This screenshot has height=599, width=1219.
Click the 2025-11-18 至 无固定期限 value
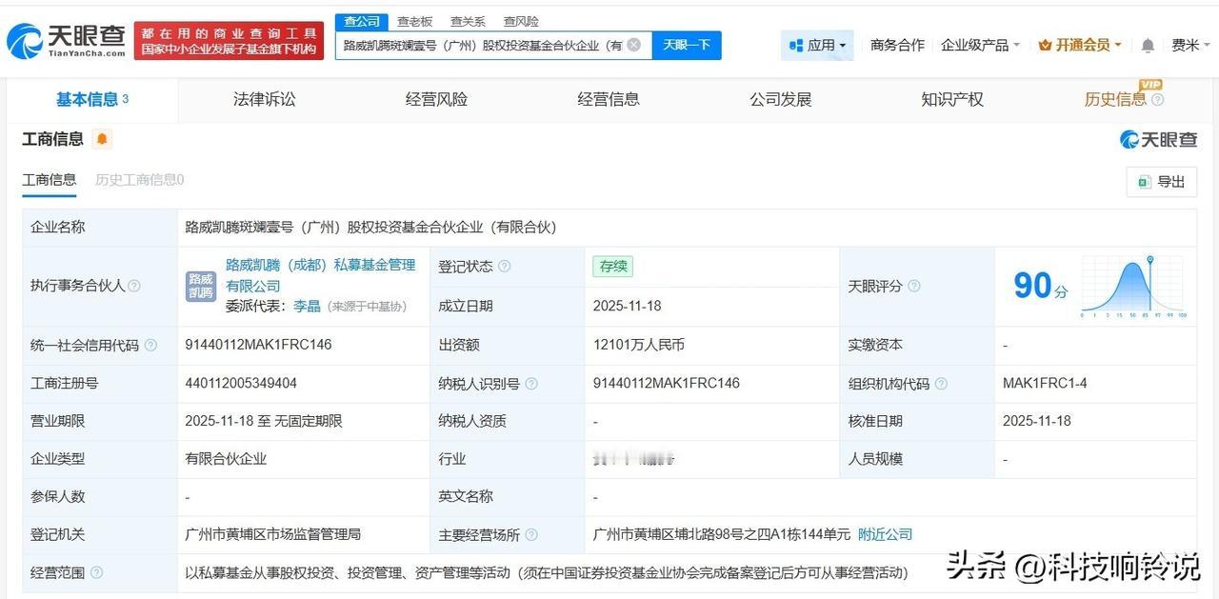(264, 421)
